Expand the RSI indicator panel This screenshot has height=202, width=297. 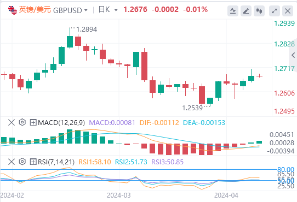(33, 162)
